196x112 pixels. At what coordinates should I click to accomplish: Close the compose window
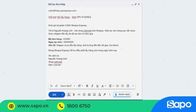139,4
